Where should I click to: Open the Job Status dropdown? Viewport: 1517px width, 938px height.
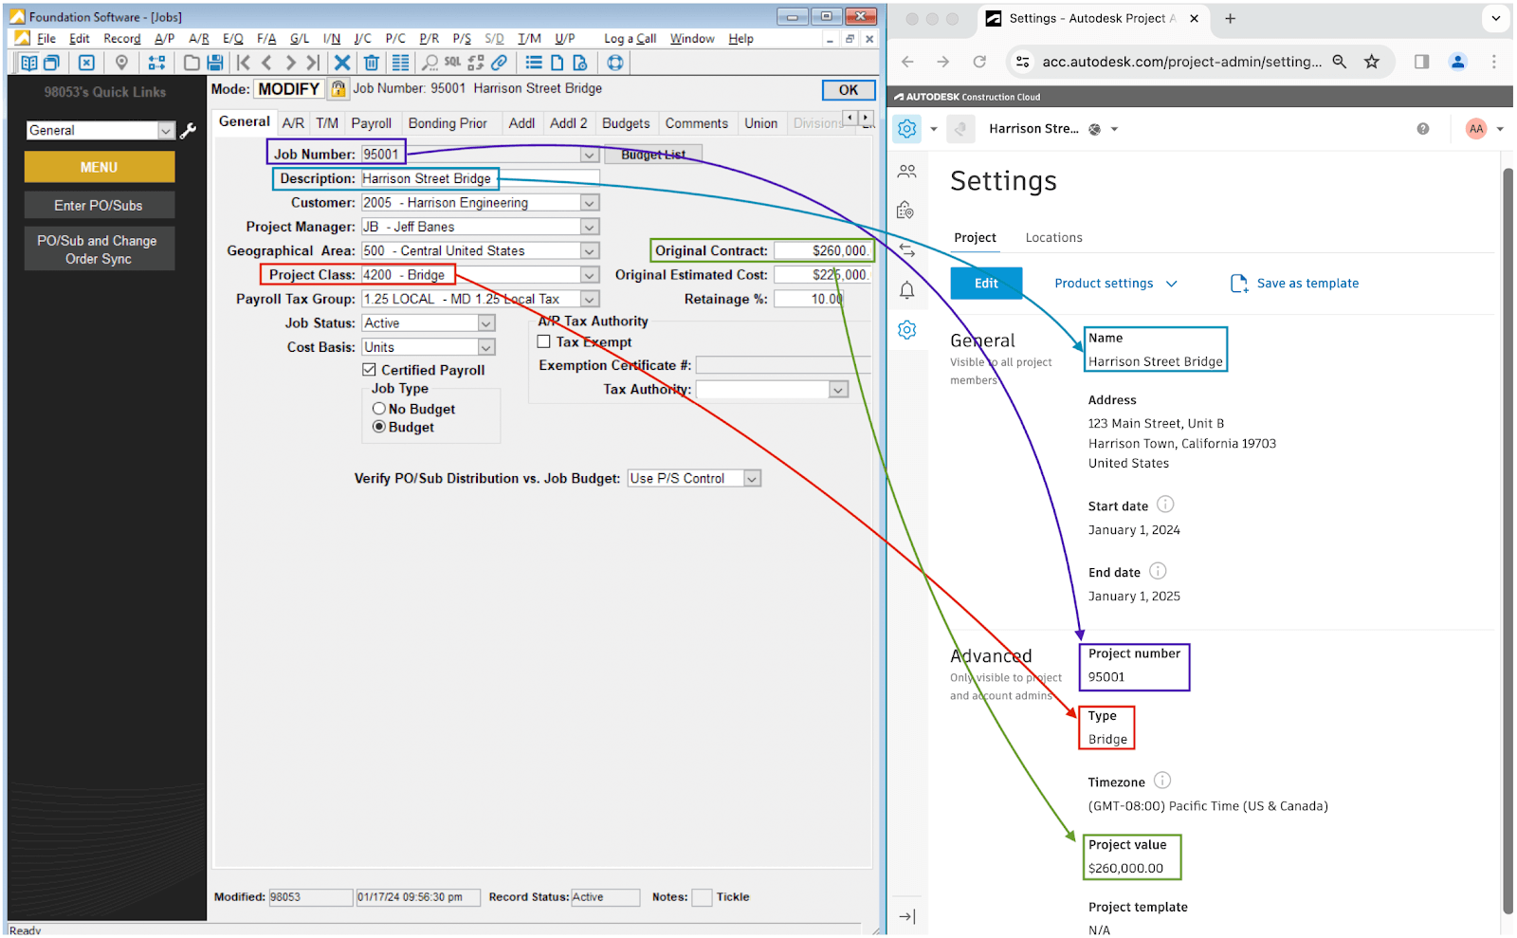coord(486,323)
